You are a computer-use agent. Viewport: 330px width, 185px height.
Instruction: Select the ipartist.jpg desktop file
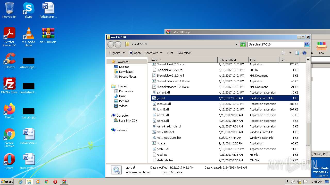28,113
